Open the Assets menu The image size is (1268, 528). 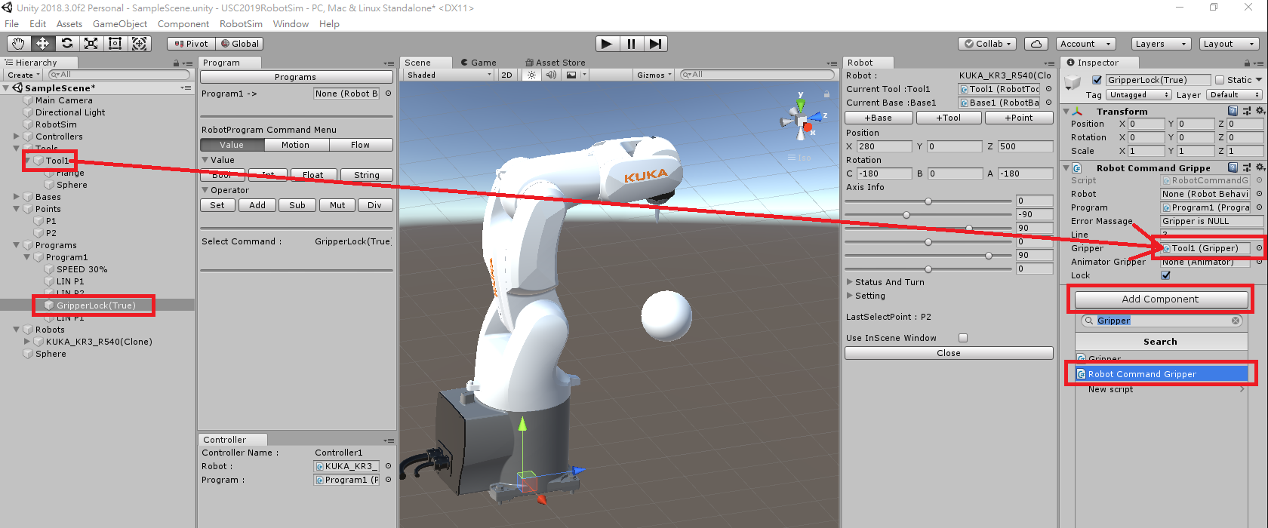tap(69, 24)
